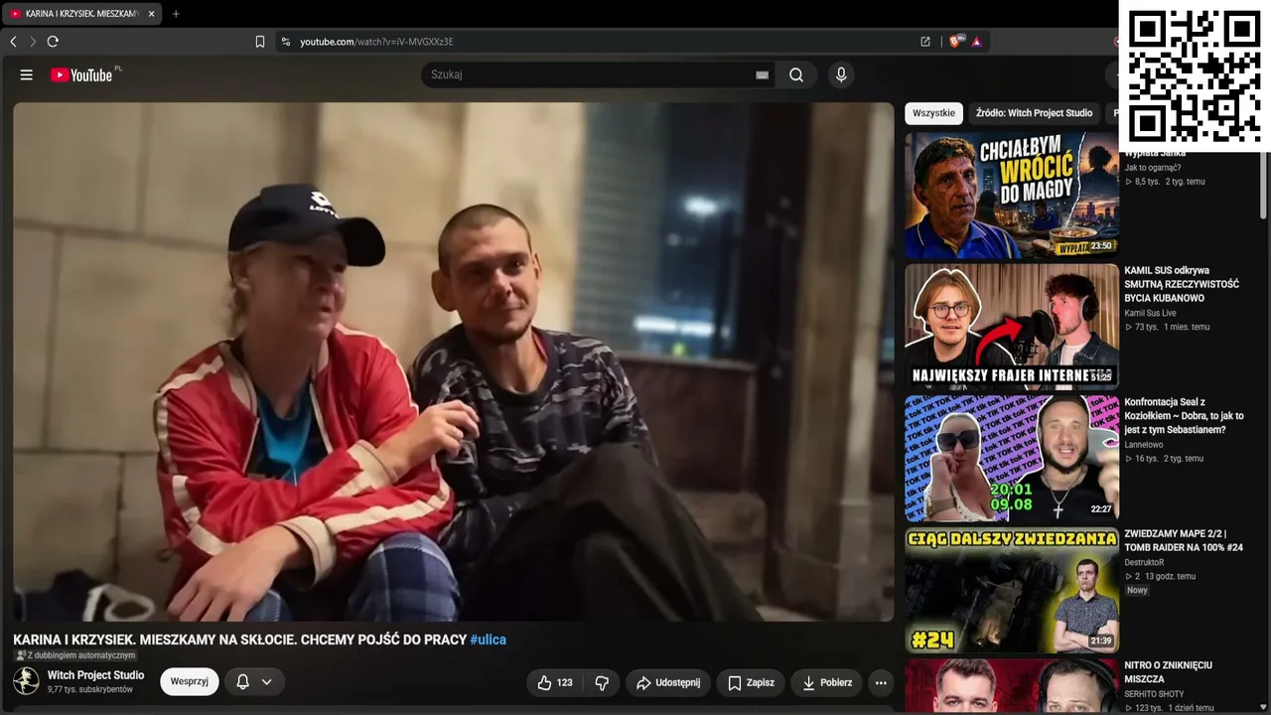
Task: View site information icon in address bar
Action: point(286,42)
